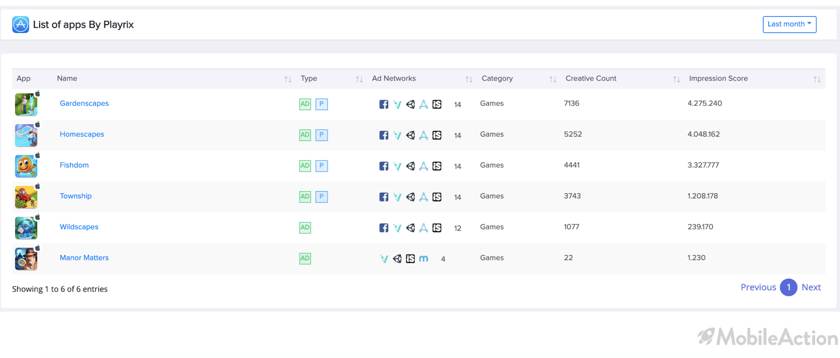Click impression score 1.208.178
Screen dimensions: 840x358
click(703, 196)
